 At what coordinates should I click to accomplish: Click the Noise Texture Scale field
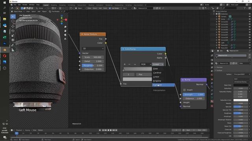93,57
